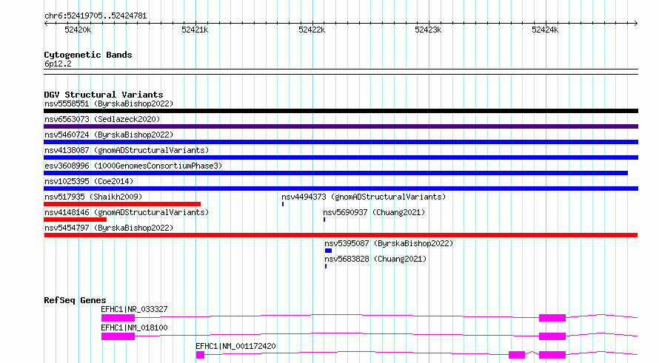Image resolution: width=659 pixels, height=363 pixels.
Task: Click the right arrow of the coordinate ruler
Action: (x=636, y=24)
